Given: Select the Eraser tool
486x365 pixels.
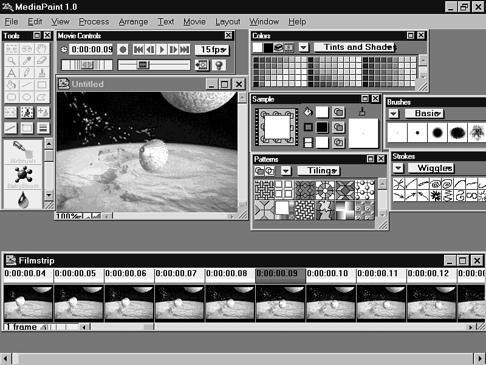Looking at the screenshot, I should (42, 60).
